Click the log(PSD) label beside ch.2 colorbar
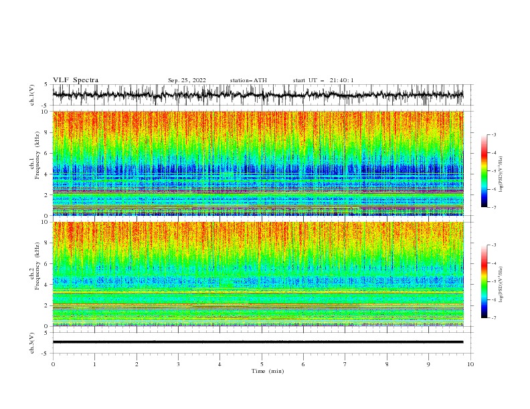 (x=501, y=284)
